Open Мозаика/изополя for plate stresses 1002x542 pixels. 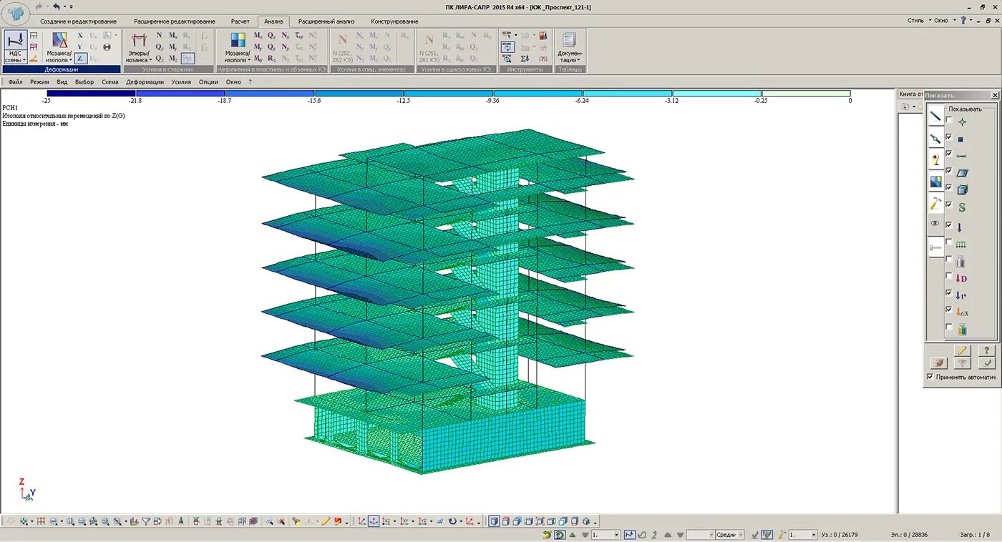237,47
